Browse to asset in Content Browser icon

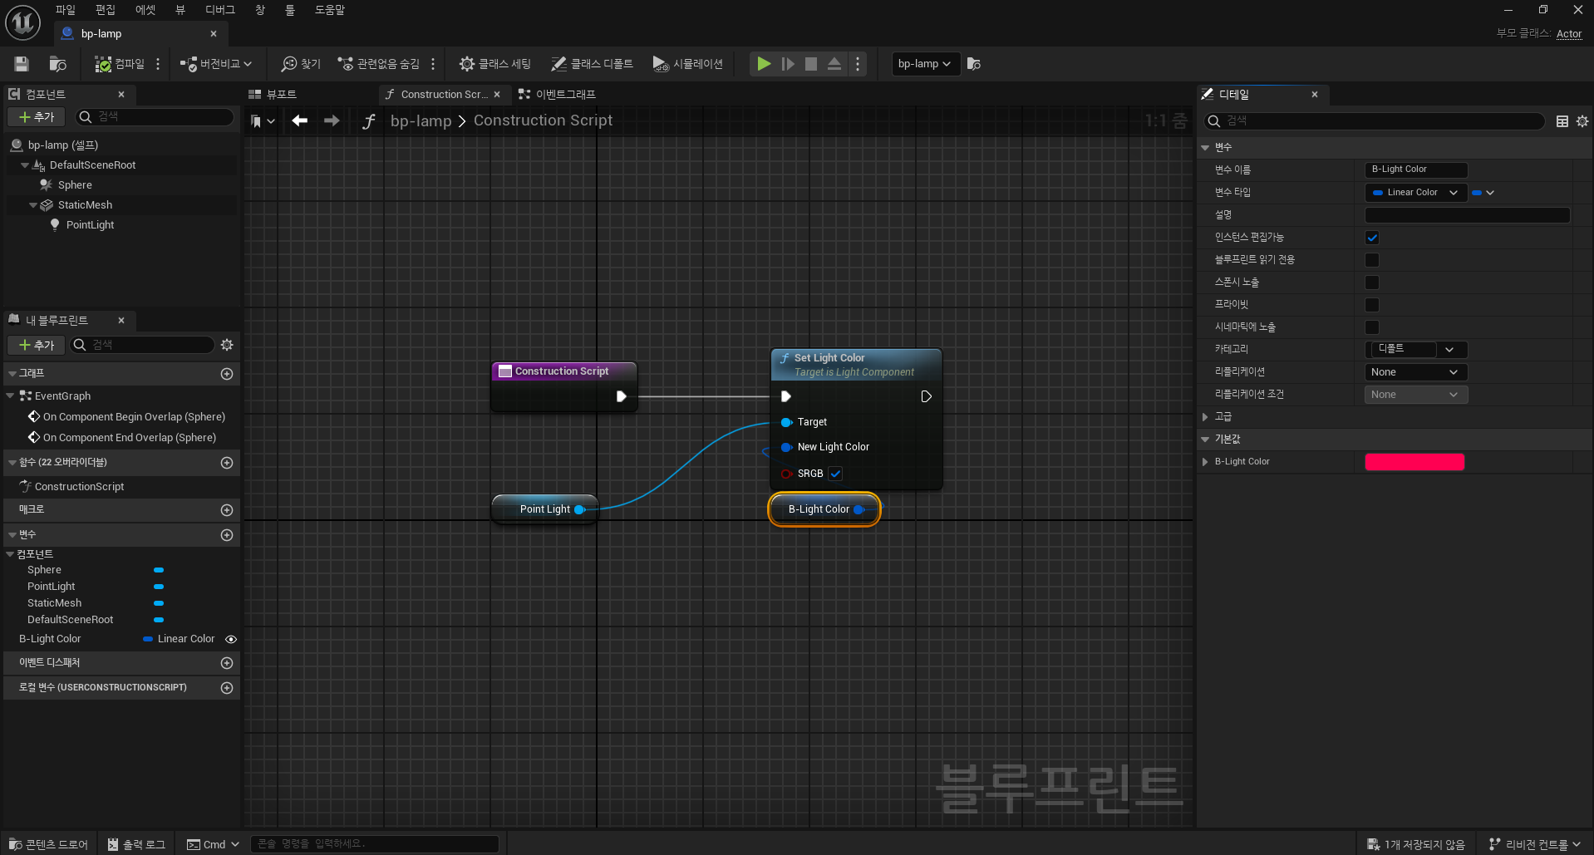coord(57,64)
